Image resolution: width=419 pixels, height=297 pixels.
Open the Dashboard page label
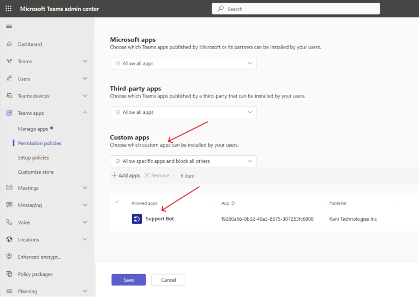[x=30, y=44]
